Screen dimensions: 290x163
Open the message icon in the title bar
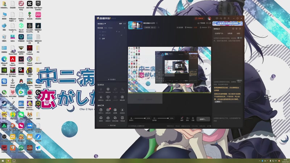[x=217, y=18]
